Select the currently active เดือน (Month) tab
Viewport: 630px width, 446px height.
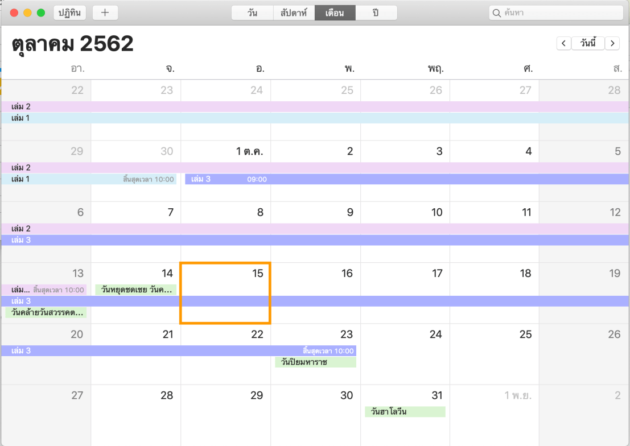(335, 12)
